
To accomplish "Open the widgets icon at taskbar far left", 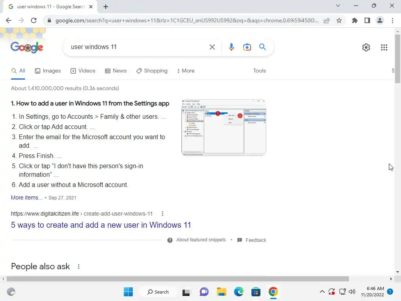I will [x=11, y=292].
